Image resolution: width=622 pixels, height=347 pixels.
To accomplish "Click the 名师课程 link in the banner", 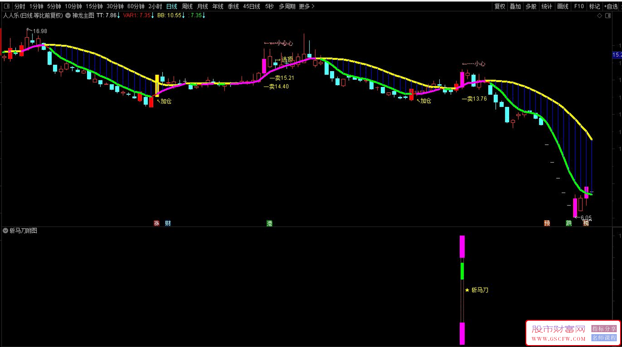I will pos(604,337).
